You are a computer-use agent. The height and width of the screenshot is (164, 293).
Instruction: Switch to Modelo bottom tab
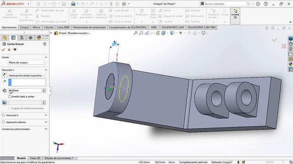(x=22, y=158)
